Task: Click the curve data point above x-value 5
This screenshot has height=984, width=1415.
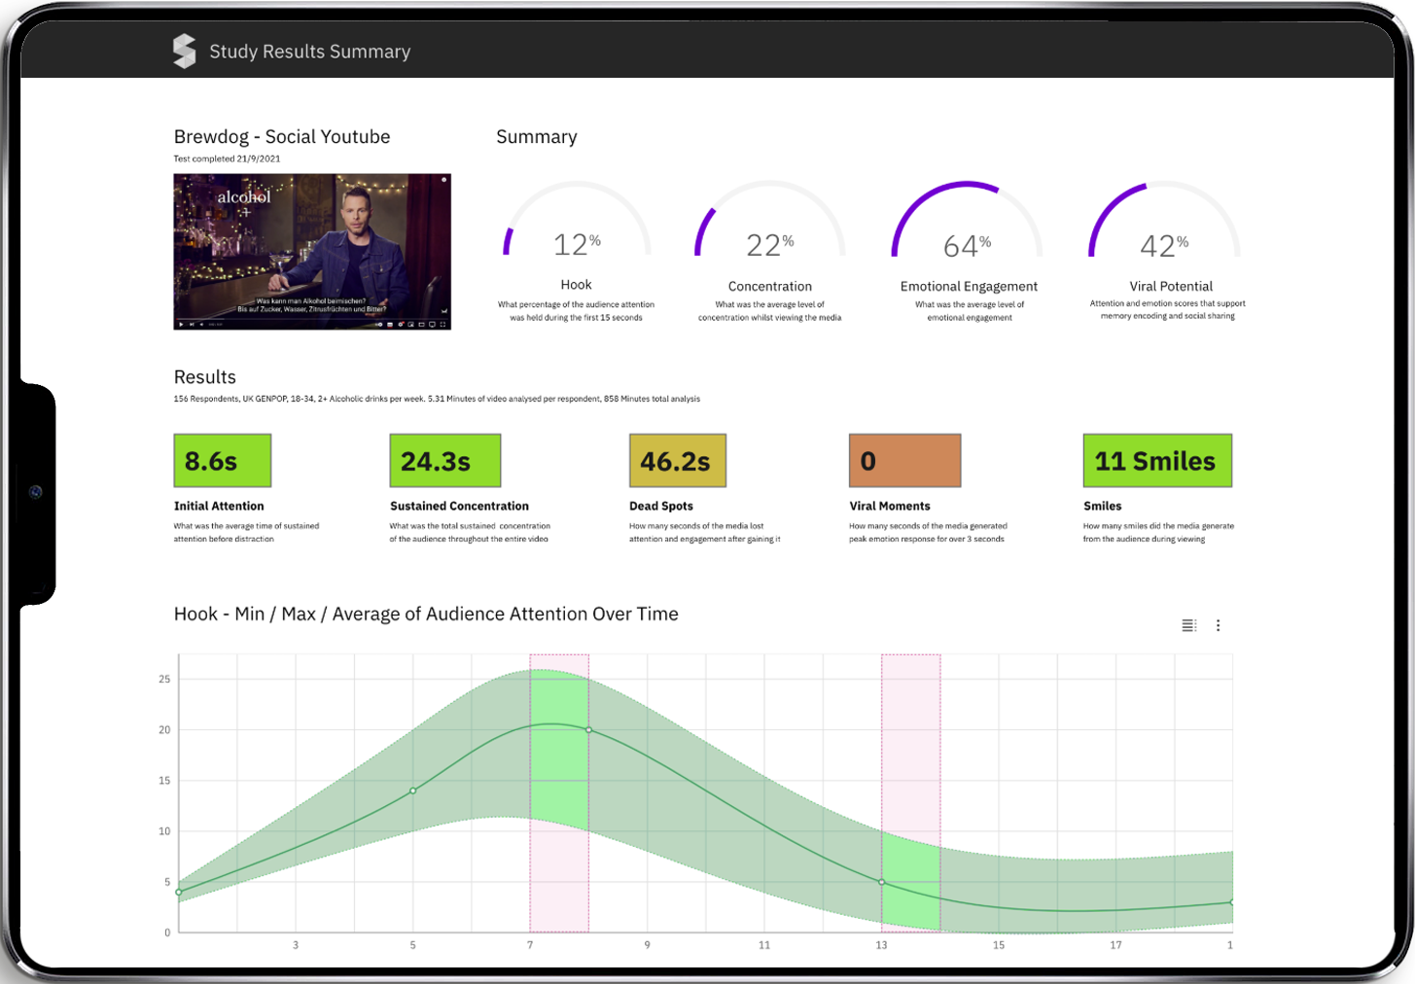Action: point(413,791)
